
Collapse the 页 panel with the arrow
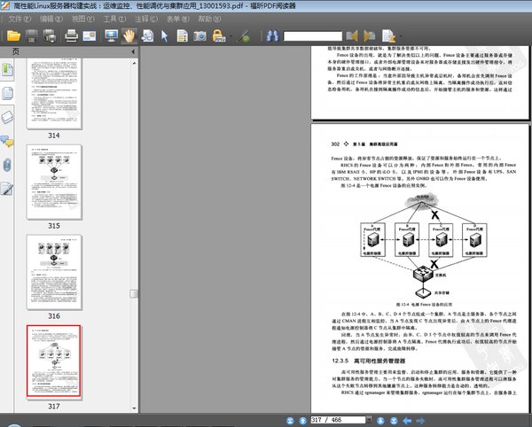[133, 51]
